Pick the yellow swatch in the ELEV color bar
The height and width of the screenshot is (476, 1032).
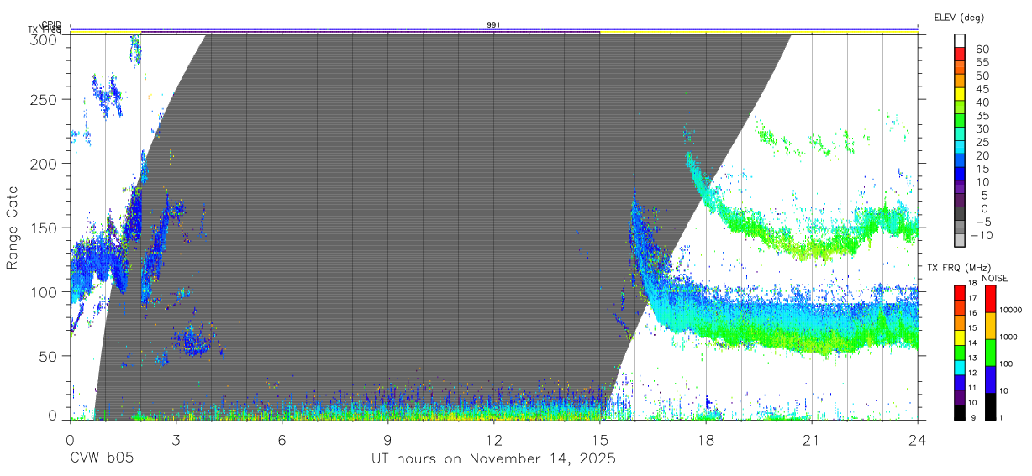961,96
